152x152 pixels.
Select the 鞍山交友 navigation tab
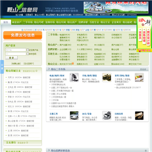(x=105, y=22)
